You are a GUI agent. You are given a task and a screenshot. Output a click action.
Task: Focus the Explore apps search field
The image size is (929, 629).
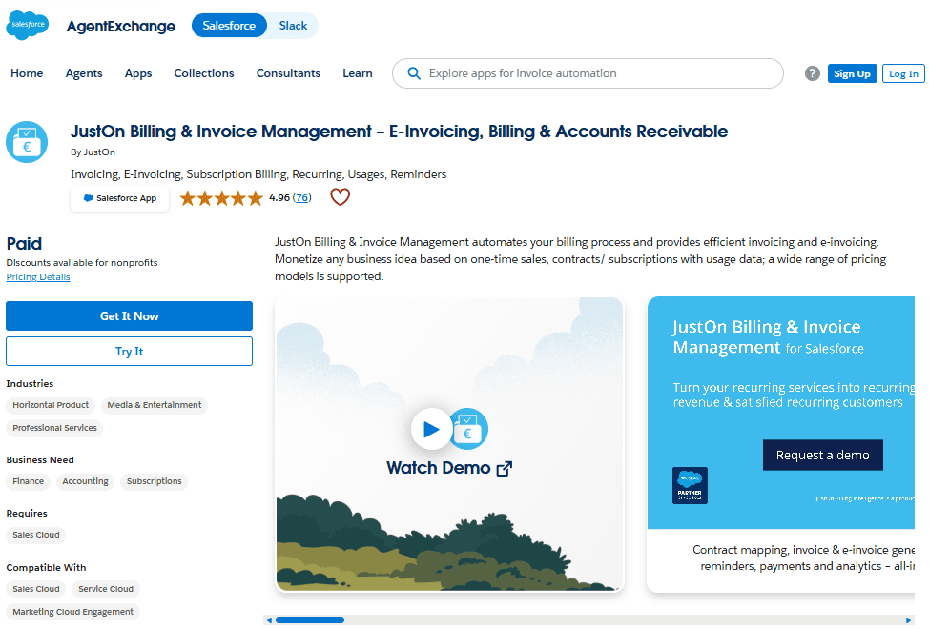click(x=588, y=73)
